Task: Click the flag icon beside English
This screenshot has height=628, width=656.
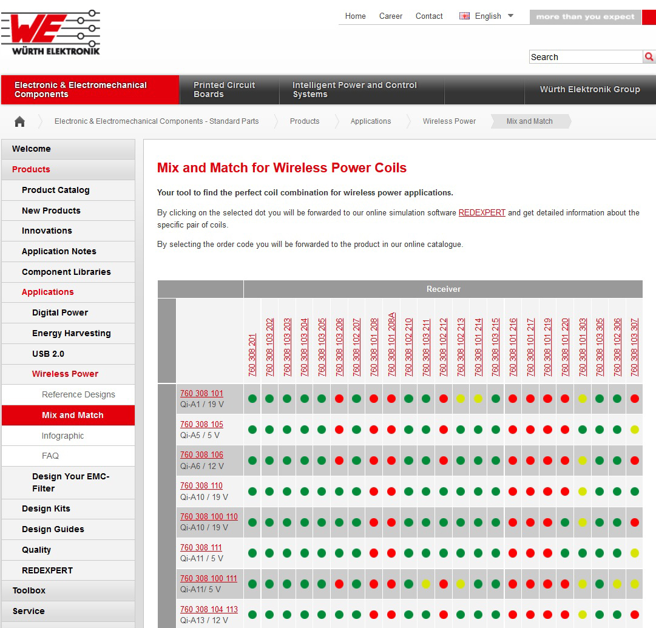Action: [465, 16]
